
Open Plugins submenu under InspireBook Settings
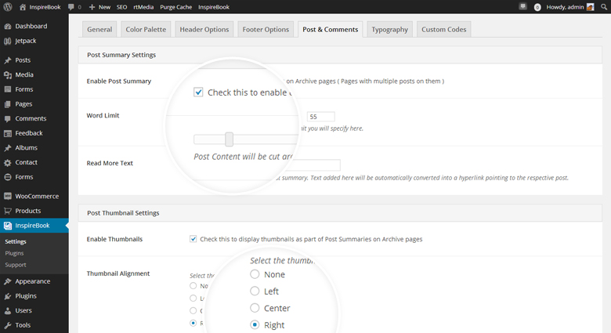pos(14,253)
